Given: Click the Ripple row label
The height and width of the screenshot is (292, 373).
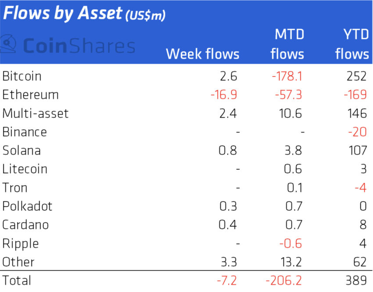Looking at the screenshot, I should click(20, 243).
